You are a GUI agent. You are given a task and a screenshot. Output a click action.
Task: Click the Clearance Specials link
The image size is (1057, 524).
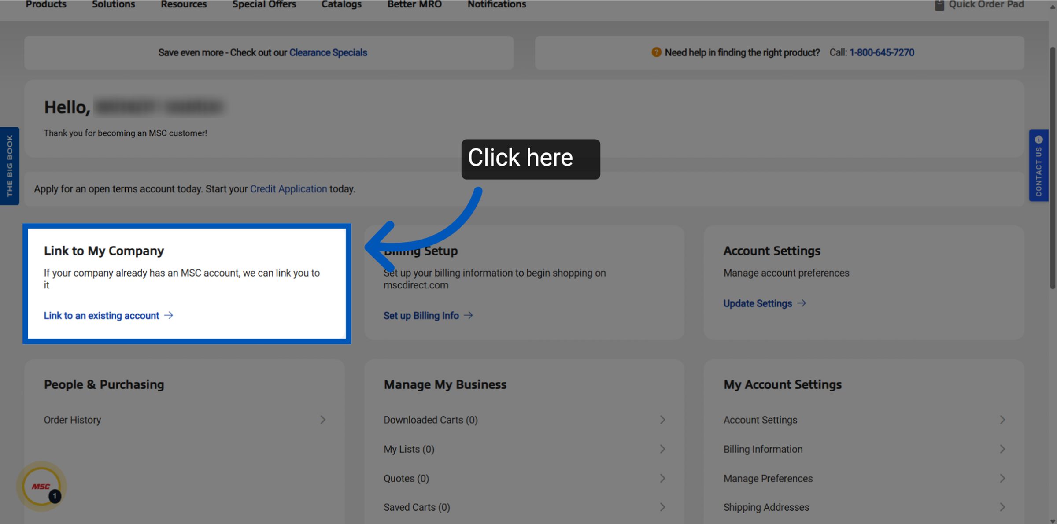pyautogui.click(x=328, y=52)
